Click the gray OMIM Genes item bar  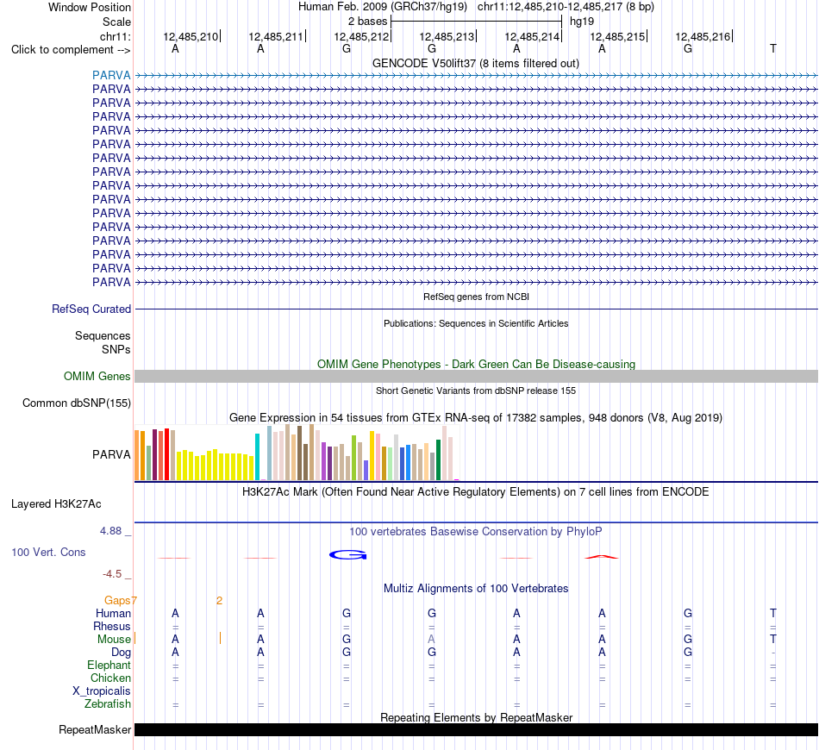pos(476,376)
